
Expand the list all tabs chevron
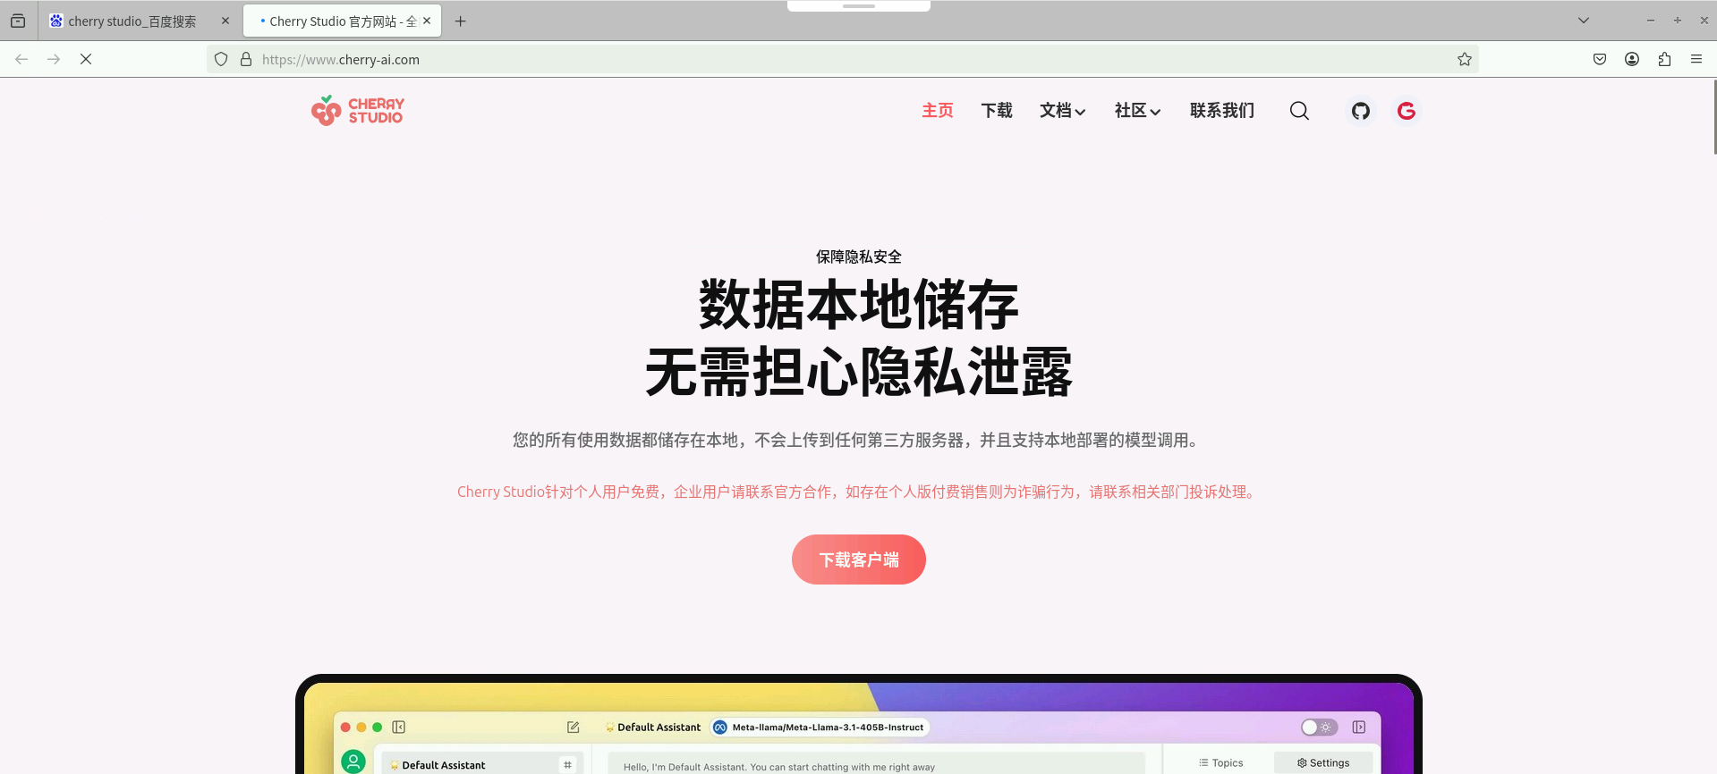1584,21
